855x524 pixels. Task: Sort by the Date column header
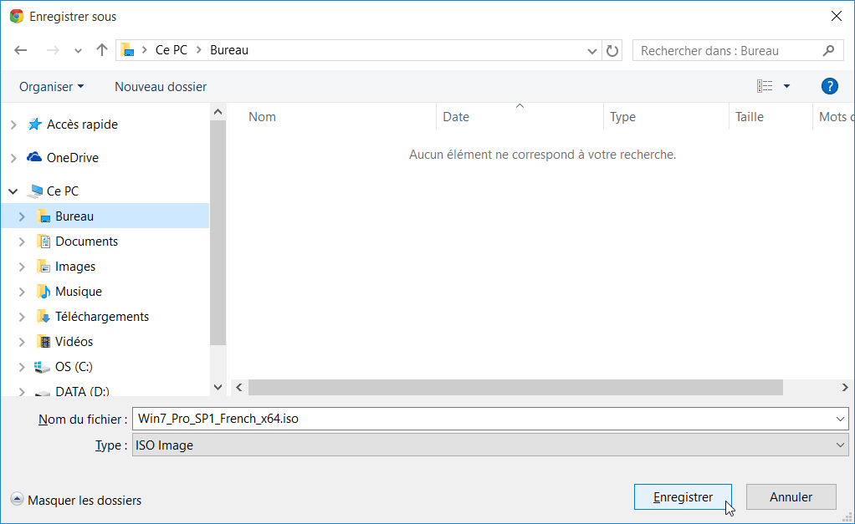coord(456,116)
